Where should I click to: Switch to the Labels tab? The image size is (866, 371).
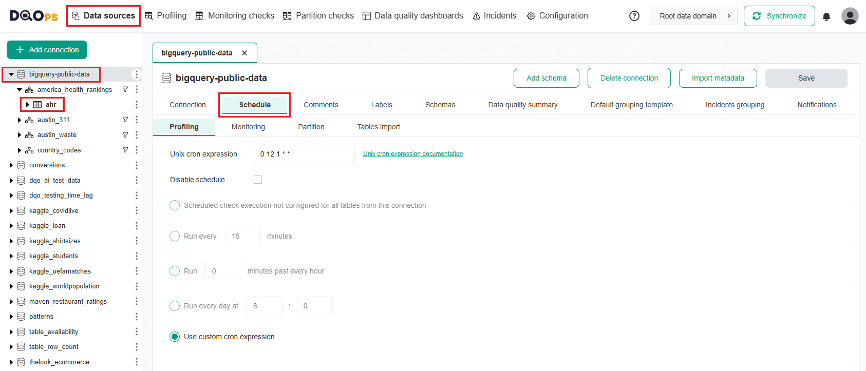click(x=382, y=105)
